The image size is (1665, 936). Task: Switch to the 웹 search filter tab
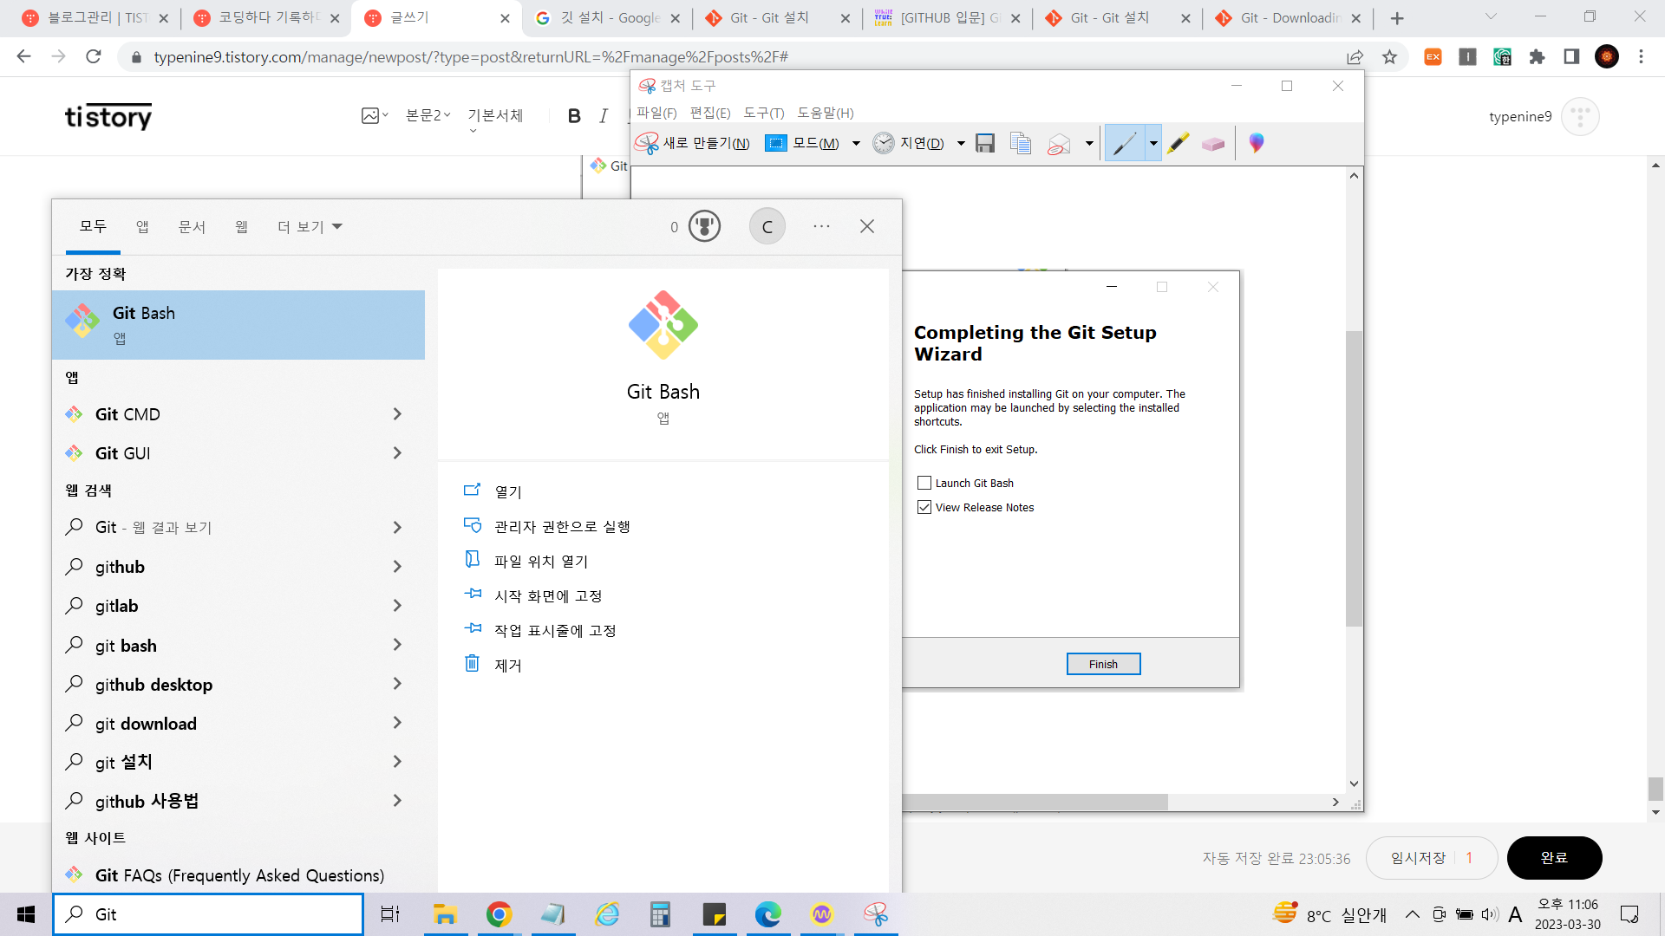(241, 227)
